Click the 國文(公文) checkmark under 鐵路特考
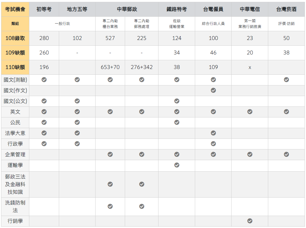This screenshot has width=306, height=228. [x=177, y=101]
